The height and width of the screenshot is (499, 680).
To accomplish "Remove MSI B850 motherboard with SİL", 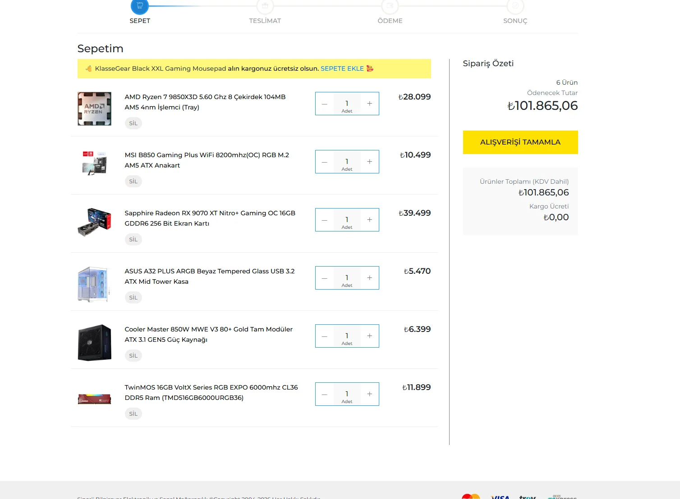I will (133, 181).
